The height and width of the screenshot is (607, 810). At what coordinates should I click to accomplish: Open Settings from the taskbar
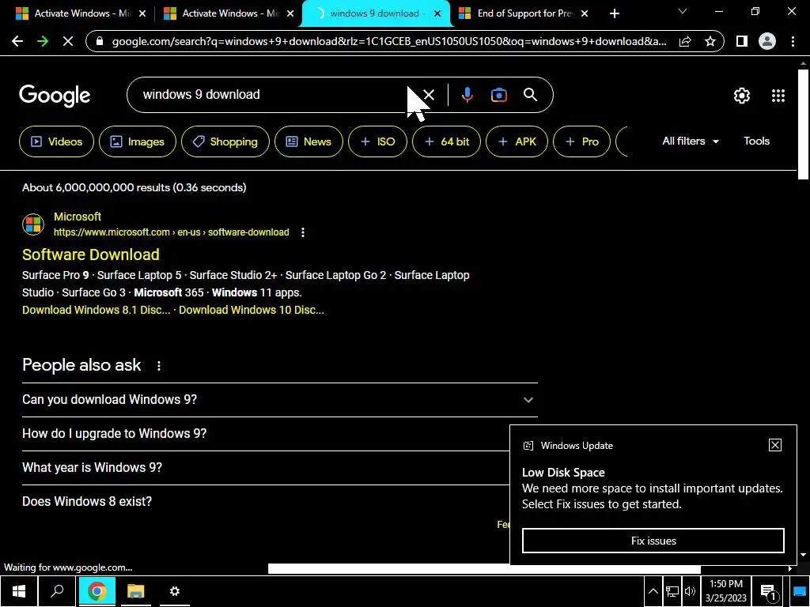[x=175, y=591]
